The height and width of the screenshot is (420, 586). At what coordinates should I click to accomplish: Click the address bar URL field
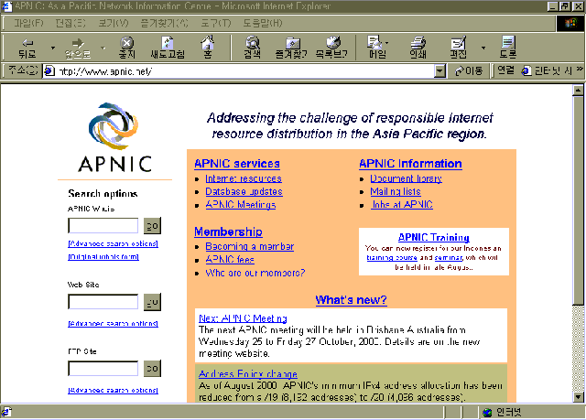pyautogui.click(x=244, y=71)
